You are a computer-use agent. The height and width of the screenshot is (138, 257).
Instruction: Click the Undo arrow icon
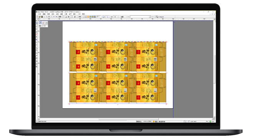54,17
